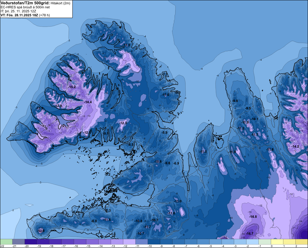Click the -10.8 temperature label on the map

pos(138,221)
